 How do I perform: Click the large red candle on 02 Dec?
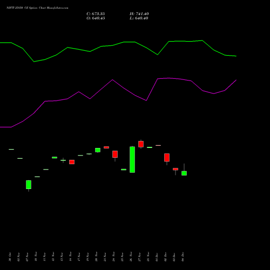(167, 158)
